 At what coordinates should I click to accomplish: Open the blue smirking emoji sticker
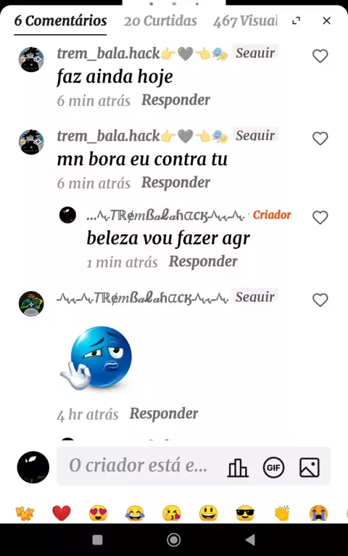click(96, 358)
